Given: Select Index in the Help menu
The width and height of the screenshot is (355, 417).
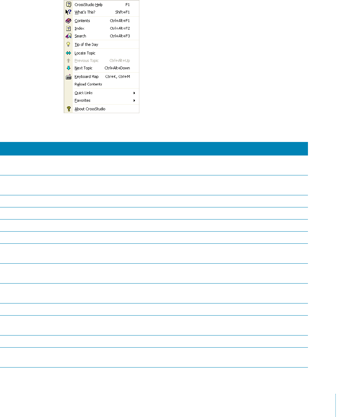Looking at the screenshot, I should coord(102,28).
